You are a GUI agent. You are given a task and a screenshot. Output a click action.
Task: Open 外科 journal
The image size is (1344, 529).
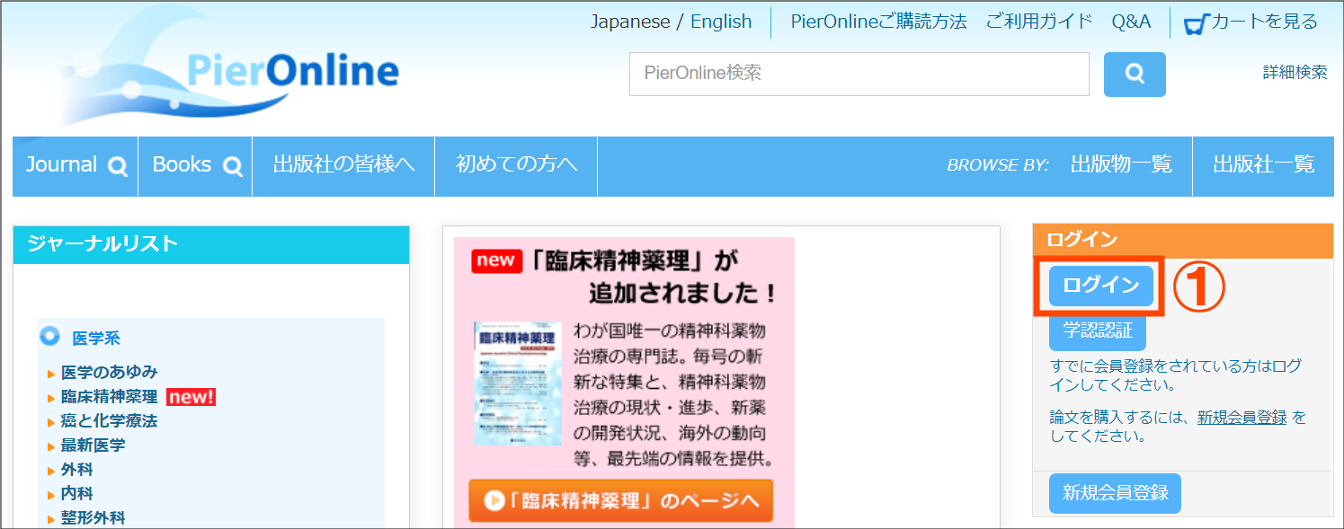[x=77, y=469]
